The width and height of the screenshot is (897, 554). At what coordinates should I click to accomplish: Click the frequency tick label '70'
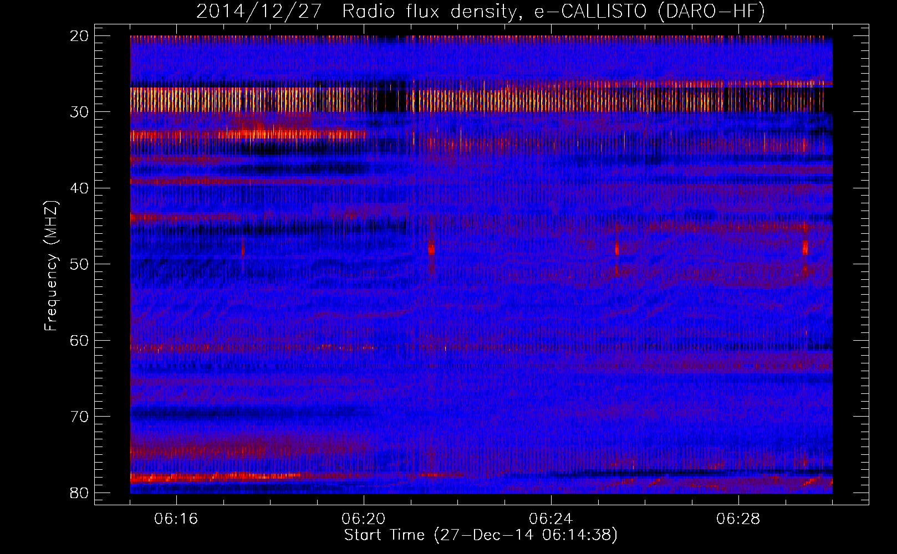[79, 417]
